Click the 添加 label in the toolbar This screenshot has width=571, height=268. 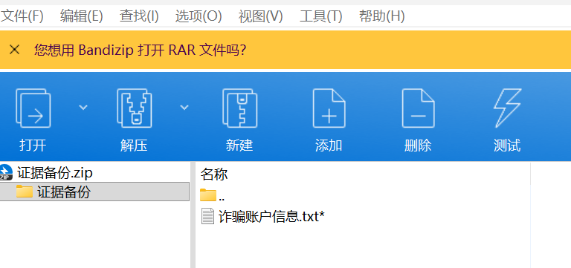click(x=329, y=146)
